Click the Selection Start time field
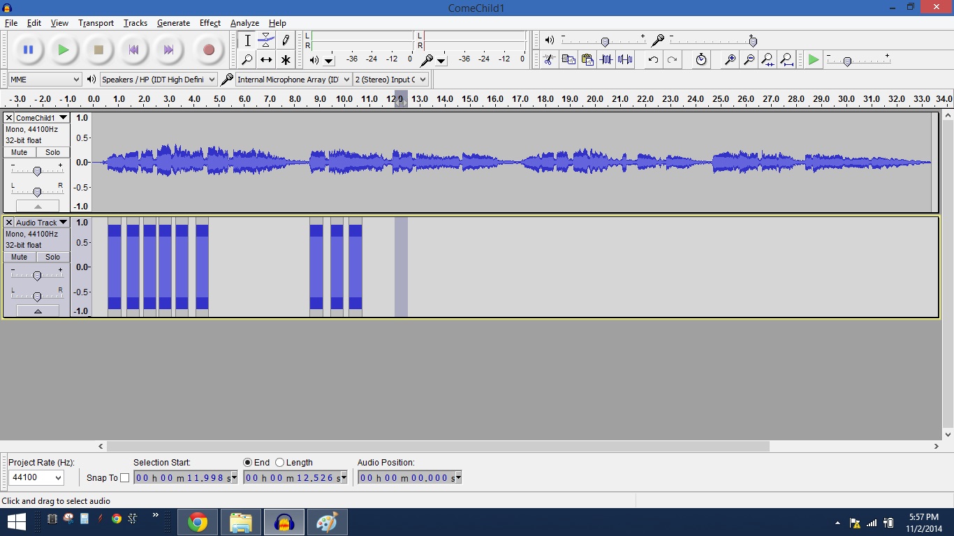 185,477
